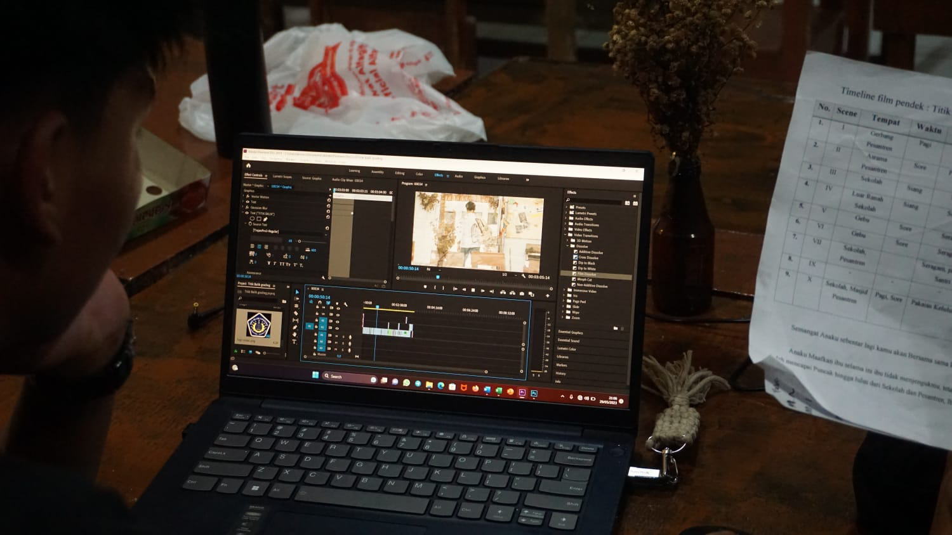This screenshot has height=535, width=952.
Task: Click Export Frame camera icon
Action: click(522, 293)
